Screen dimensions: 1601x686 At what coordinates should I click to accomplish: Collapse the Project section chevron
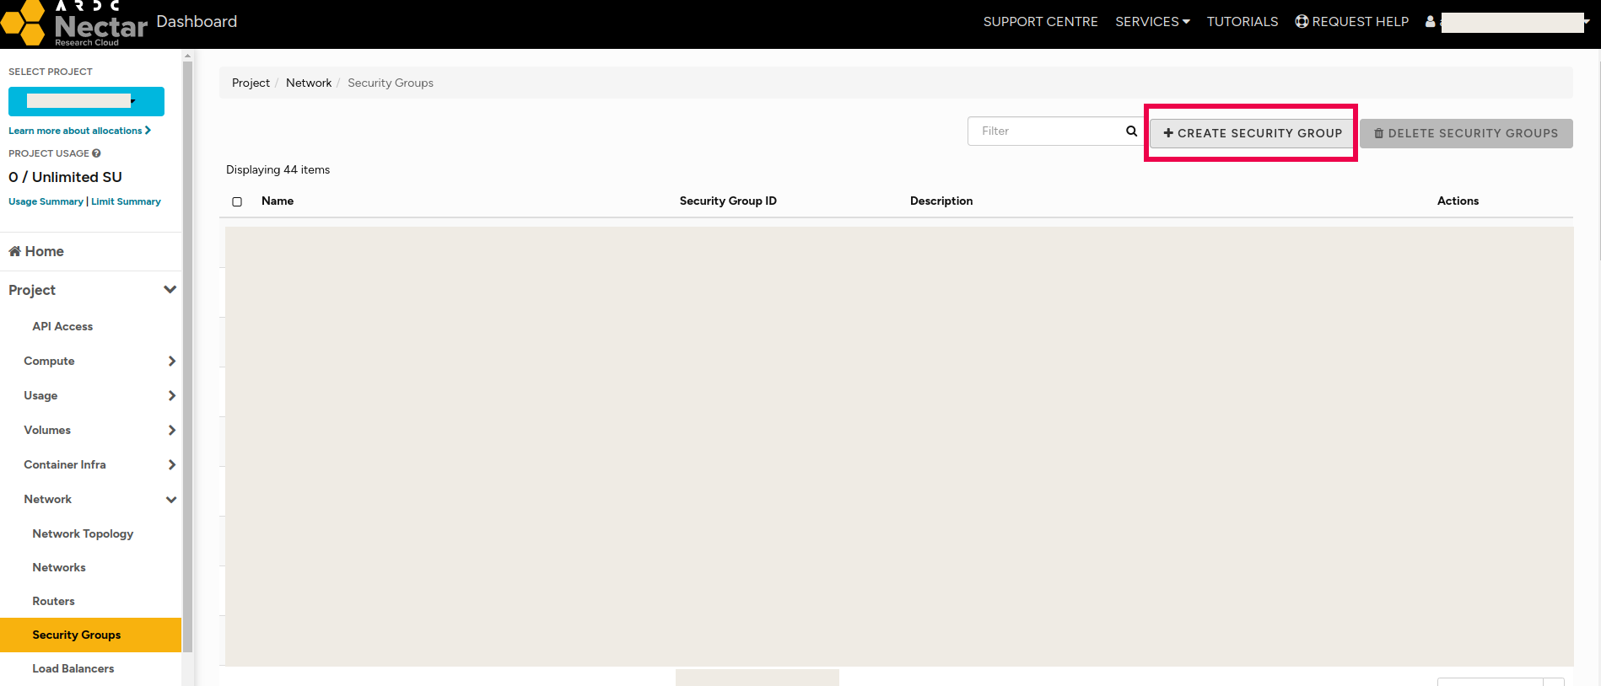pyautogui.click(x=170, y=290)
